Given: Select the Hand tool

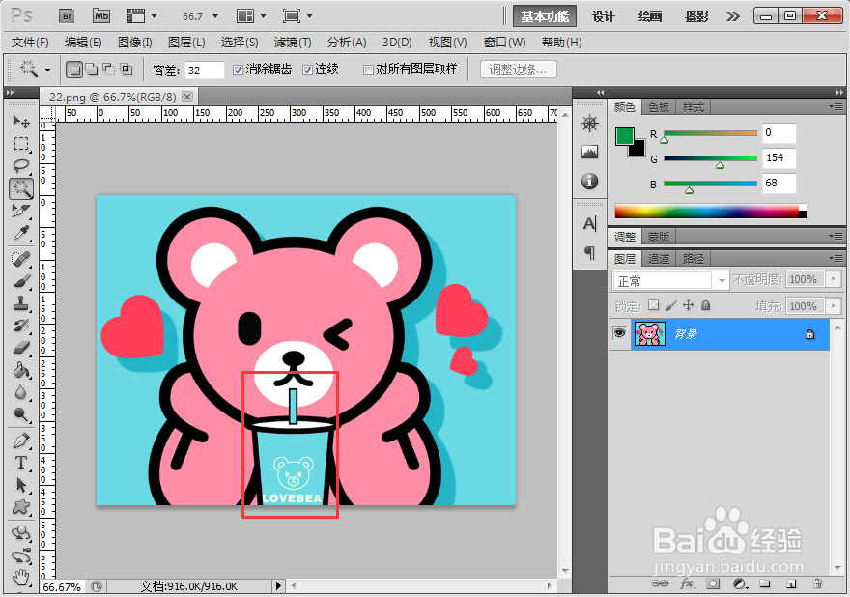Looking at the screenshot, I should point(21,578).
